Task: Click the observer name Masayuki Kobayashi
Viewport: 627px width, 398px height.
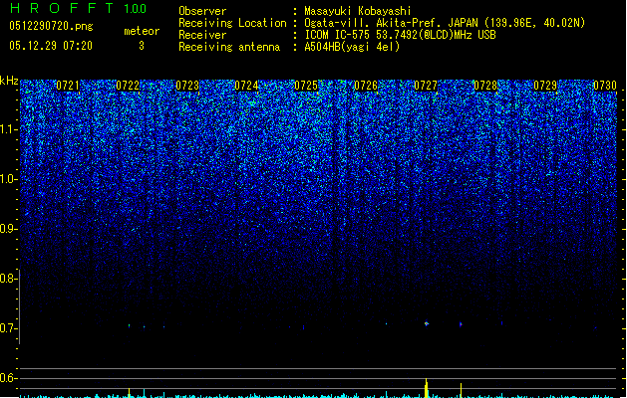Action: click(358, 11)
